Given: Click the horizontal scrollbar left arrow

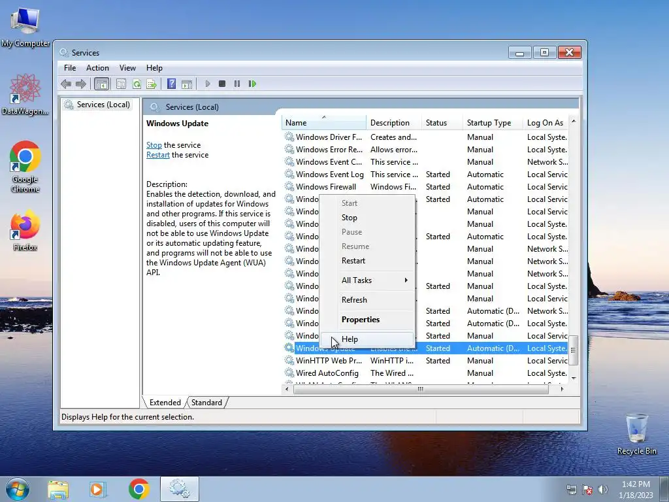Looking at the screenshot, I should pos(287,389).
